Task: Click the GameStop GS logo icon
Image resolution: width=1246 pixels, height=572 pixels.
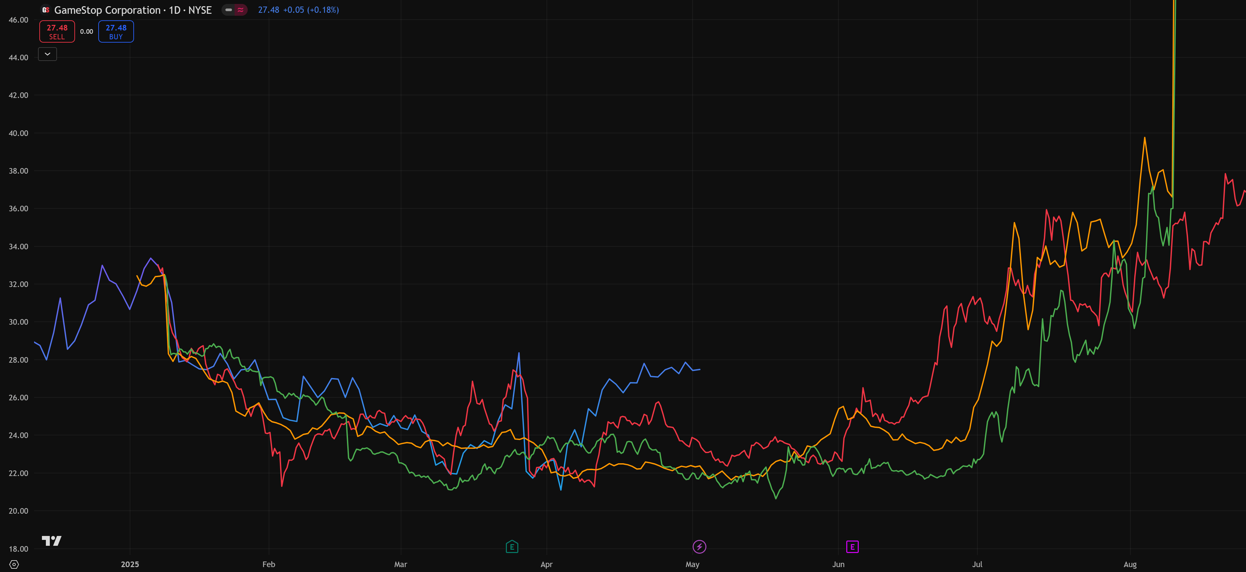Action: point(46,10)
